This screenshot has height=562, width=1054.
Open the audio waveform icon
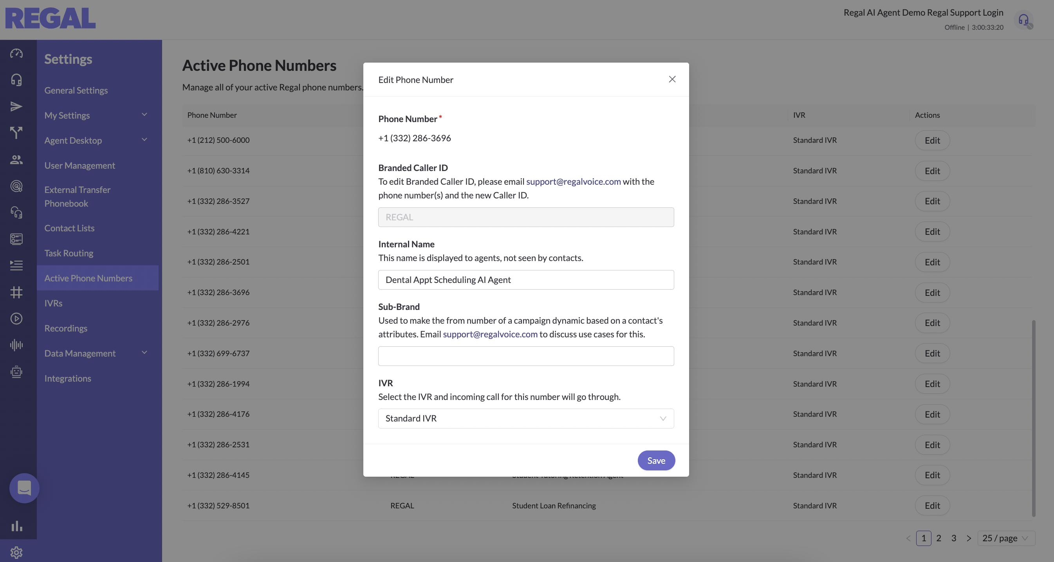coord(16,345)
